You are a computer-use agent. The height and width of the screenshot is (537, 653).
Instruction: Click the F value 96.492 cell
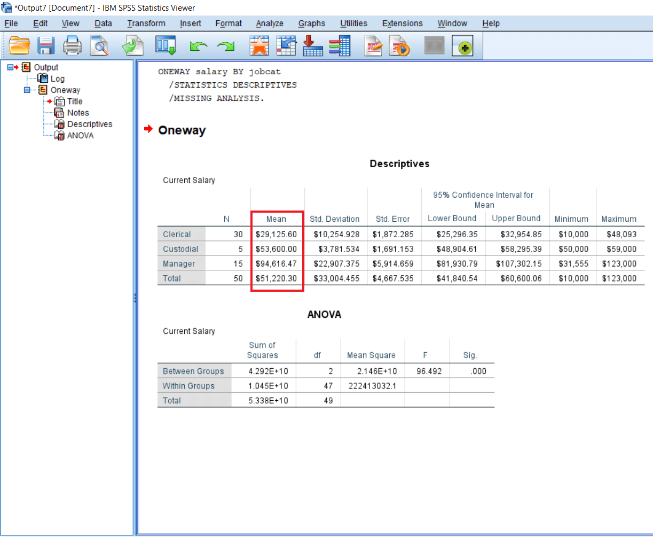tap(429, 371)
